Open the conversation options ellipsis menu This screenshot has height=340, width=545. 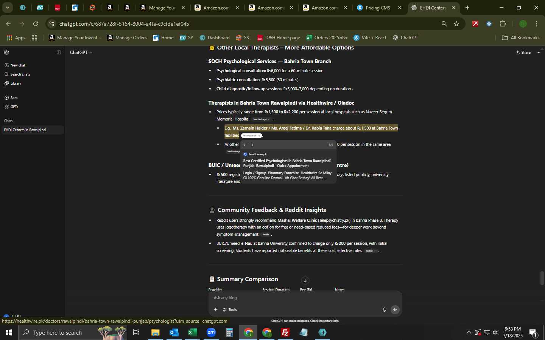tap(539, 53)
